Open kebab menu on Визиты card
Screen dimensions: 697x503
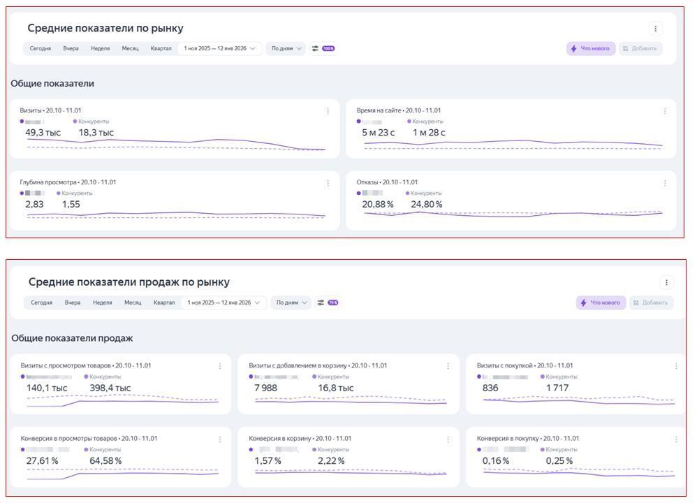[328, 111]
